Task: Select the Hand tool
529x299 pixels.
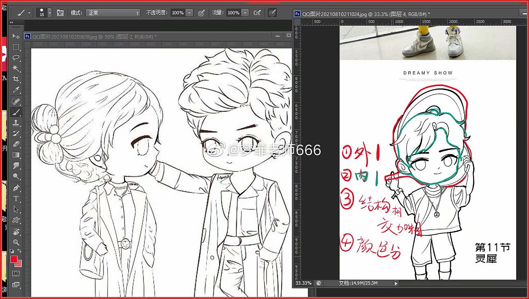Action: pyautogui.click(x=16, y=232)
